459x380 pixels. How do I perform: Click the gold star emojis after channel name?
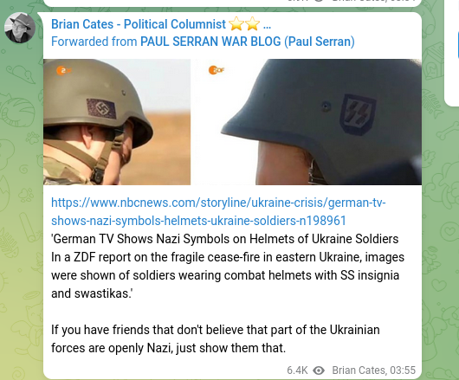click(x=244, y=24)
